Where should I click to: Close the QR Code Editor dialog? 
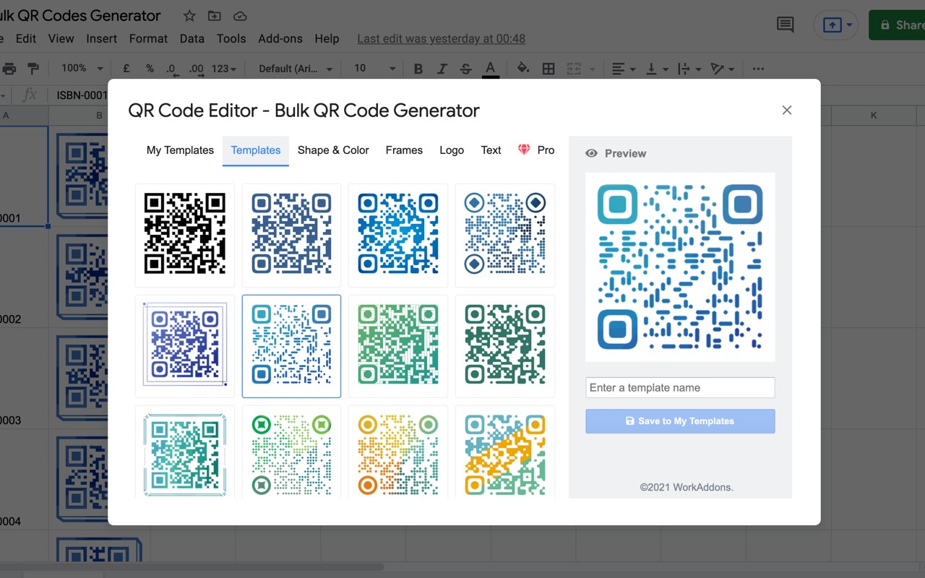(787, 110)
